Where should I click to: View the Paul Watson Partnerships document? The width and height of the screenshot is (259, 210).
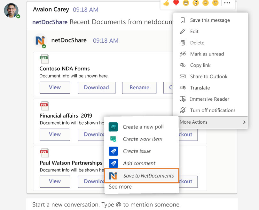click(x=55, y=181)
